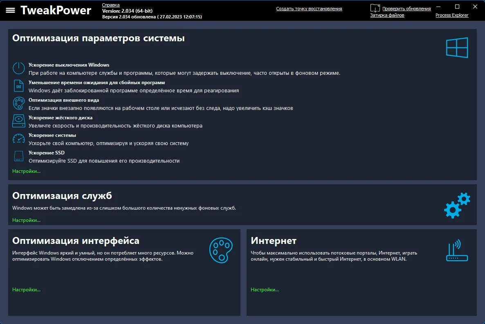Open Настройки under Интернет panel
The image size is (485, 324).
point(265,290)
